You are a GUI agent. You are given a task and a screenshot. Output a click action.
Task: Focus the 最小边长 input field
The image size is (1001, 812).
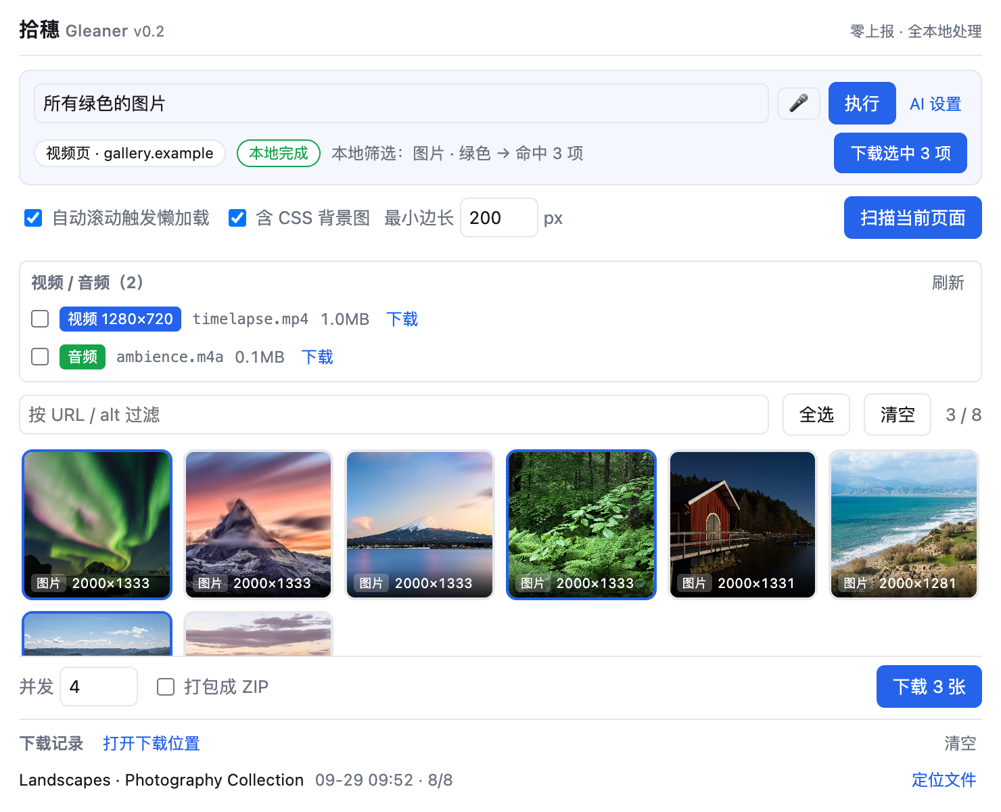click(x=499, y=218)
